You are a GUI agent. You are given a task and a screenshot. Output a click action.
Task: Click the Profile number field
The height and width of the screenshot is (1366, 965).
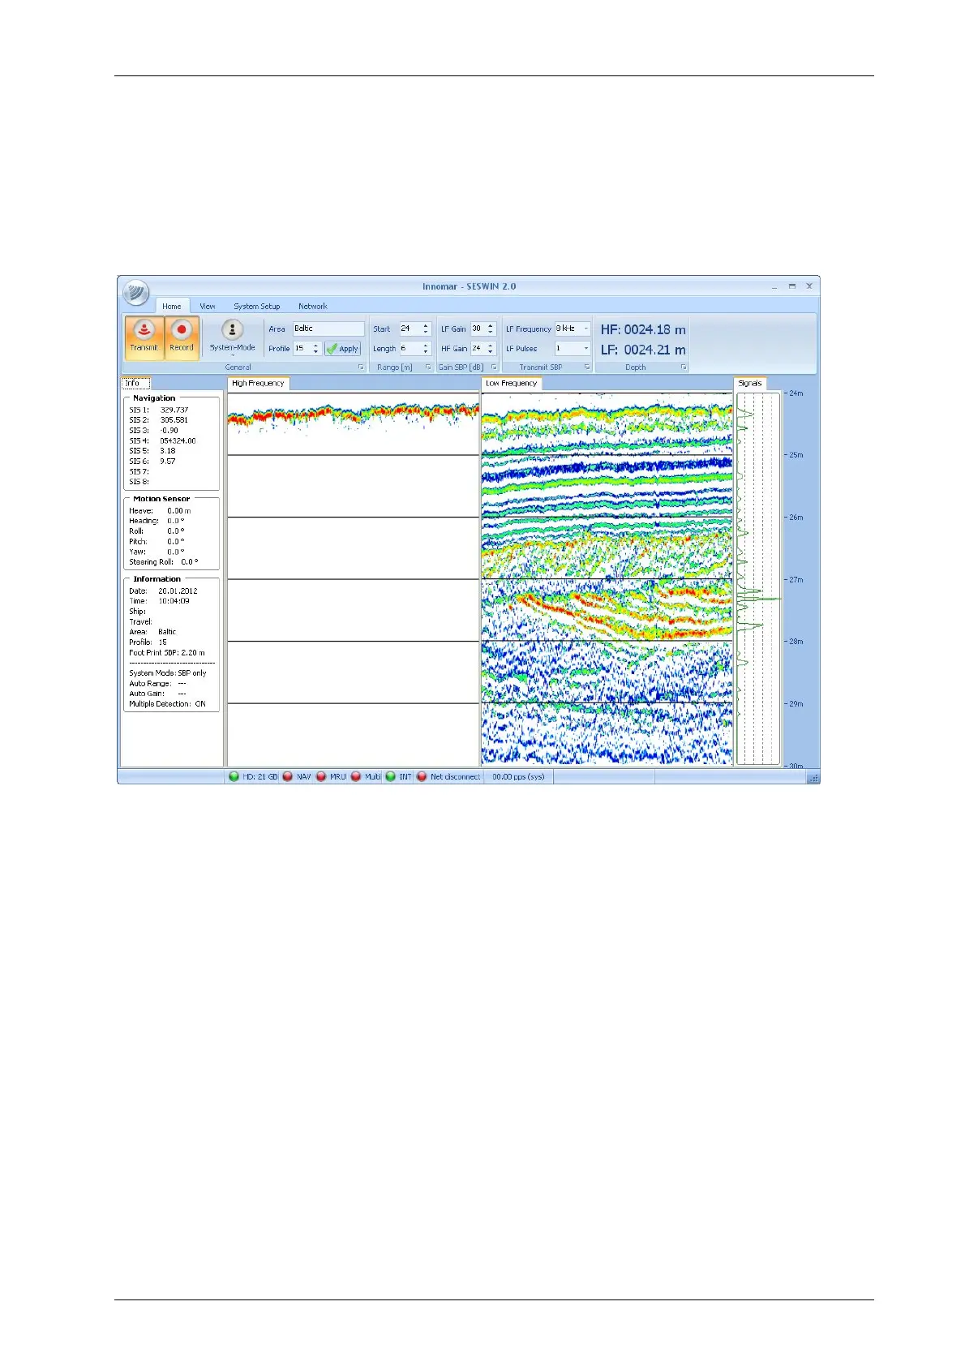(x=302, y=349)
